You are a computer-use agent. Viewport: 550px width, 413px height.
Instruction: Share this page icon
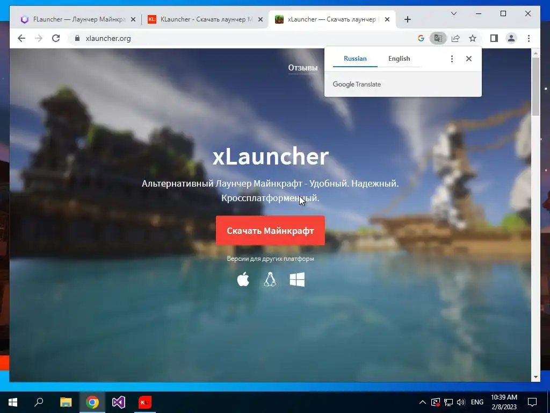[455, 38]
